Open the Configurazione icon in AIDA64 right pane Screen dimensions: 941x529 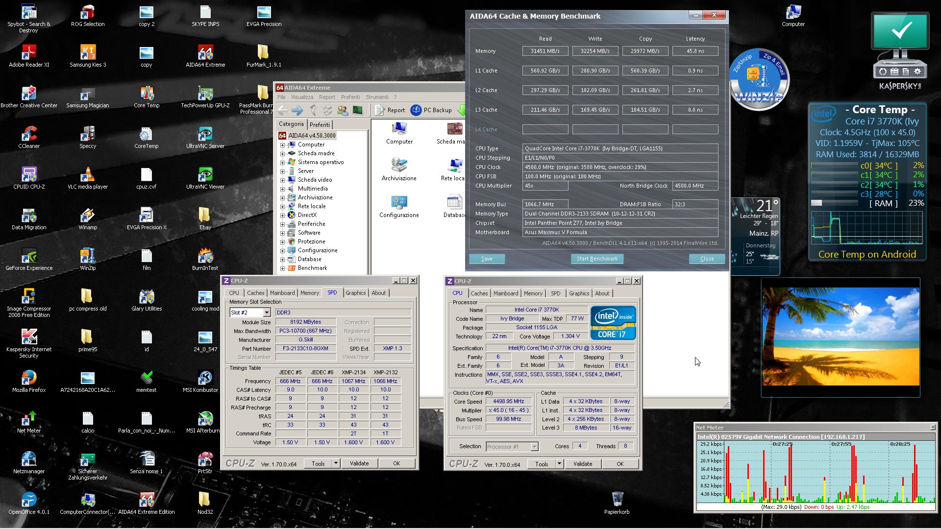point(399,206)
